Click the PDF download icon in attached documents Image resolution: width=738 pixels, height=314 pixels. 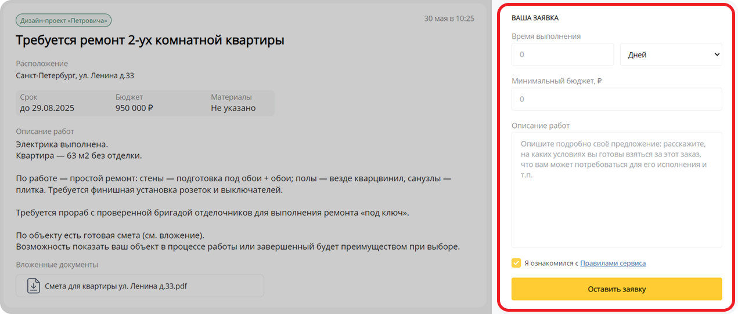[34, 286]
